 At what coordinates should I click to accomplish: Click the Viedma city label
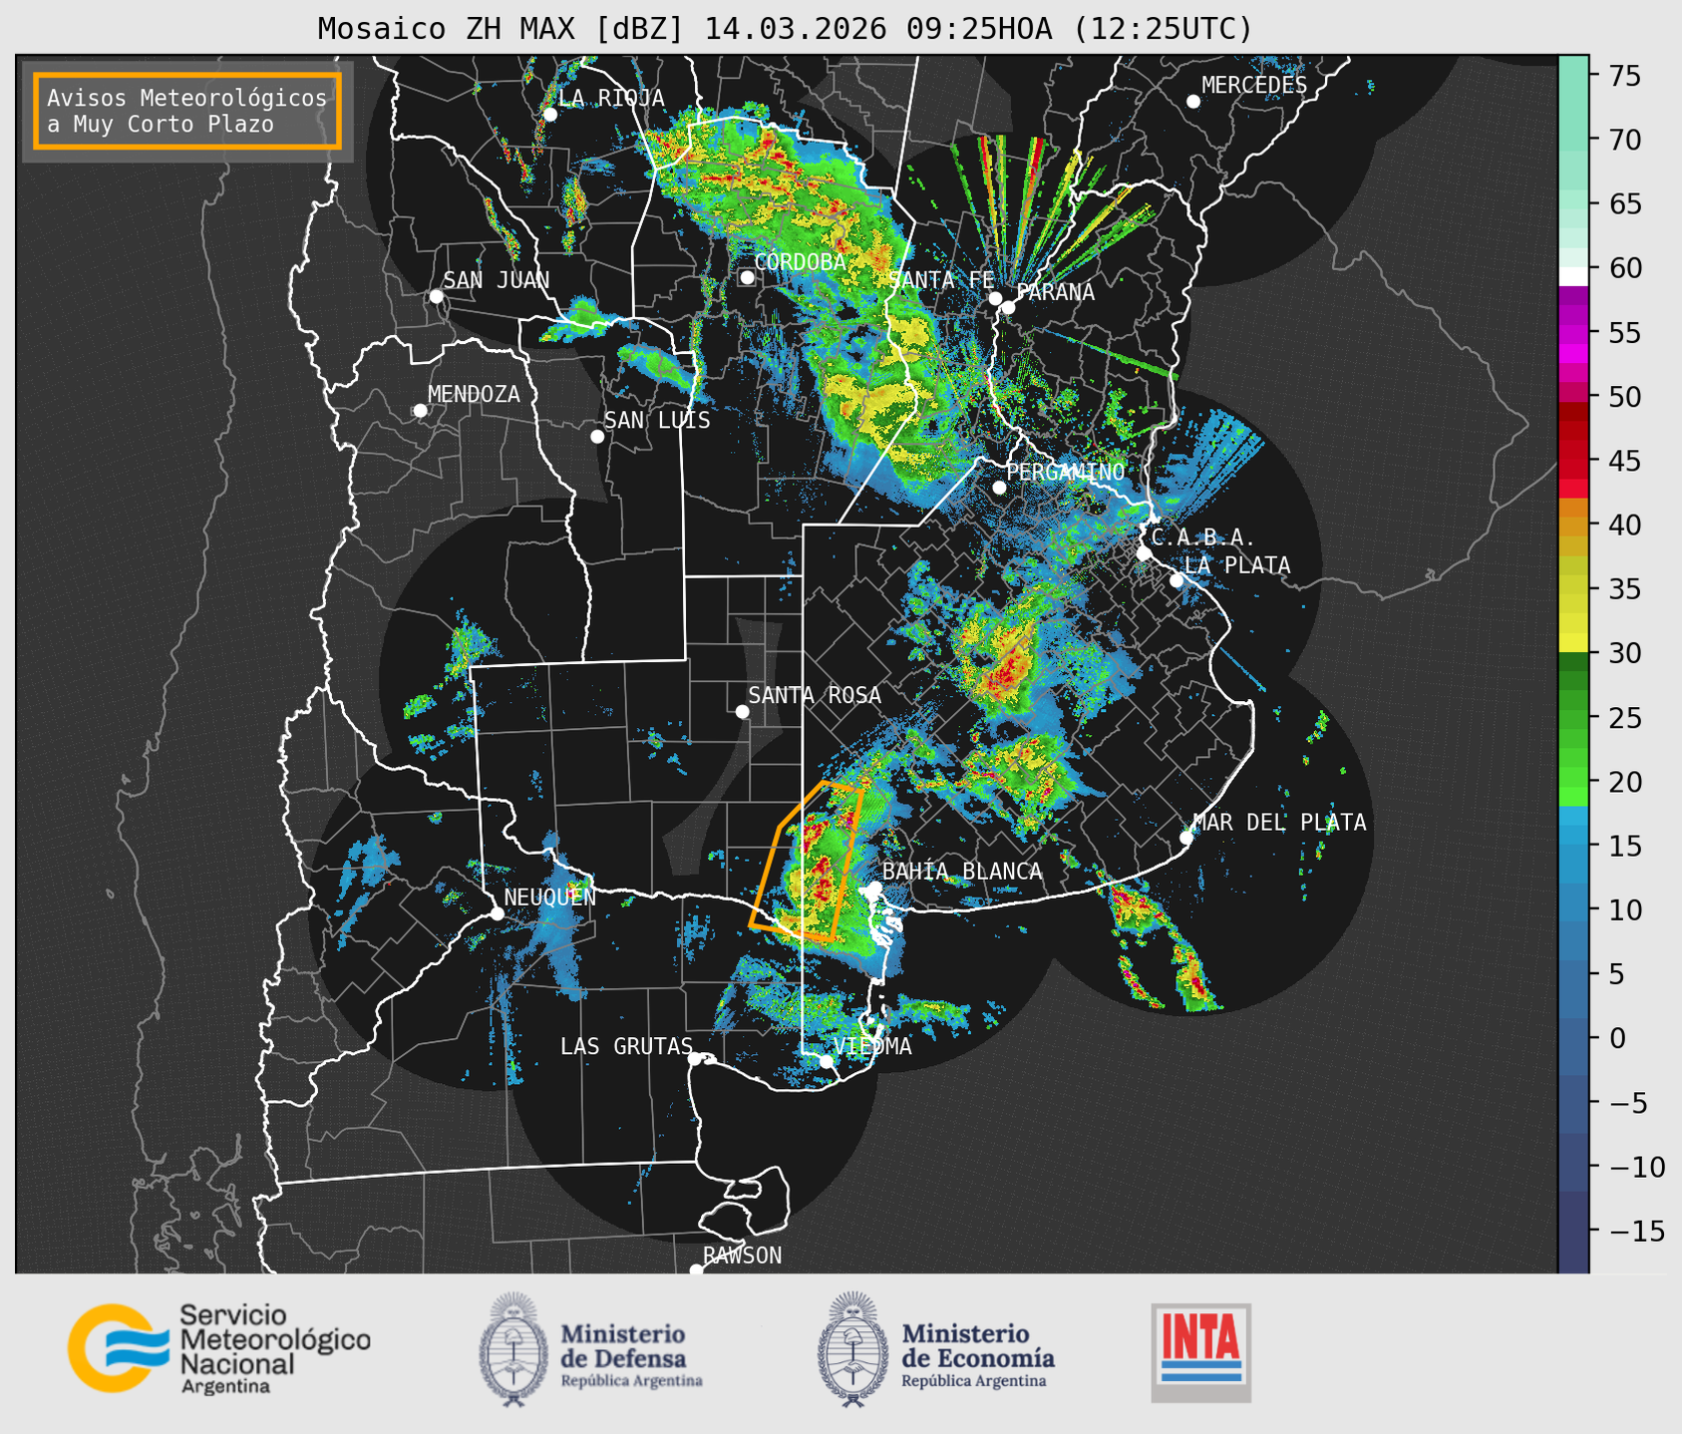[872, 1046]
